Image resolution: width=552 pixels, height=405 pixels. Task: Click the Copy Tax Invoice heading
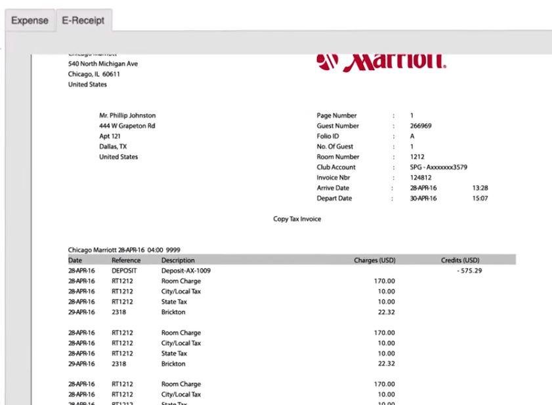(297, 219)
